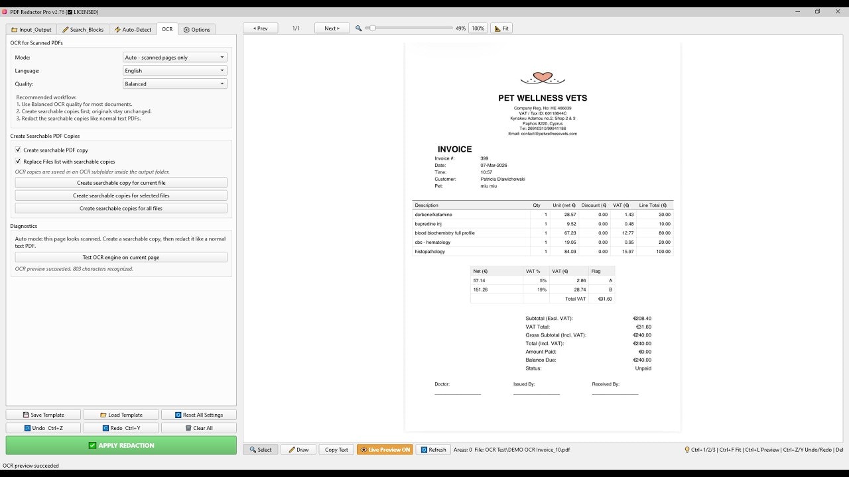
Task: Click the 49% zoom value
Action: pos(460,28)
